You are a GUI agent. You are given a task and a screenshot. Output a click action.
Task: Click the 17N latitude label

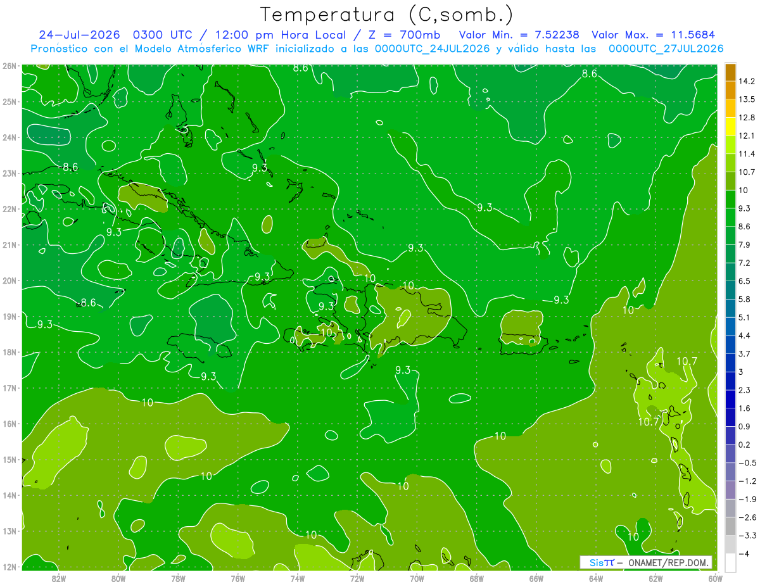pos(10,388)
